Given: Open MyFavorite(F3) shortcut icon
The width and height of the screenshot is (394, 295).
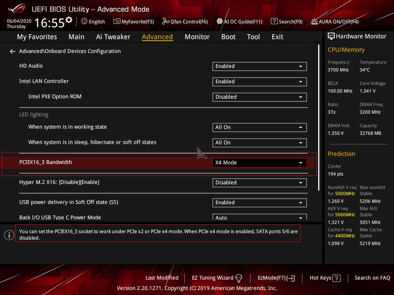Looking at the screenshot, I should pos(117,22).
